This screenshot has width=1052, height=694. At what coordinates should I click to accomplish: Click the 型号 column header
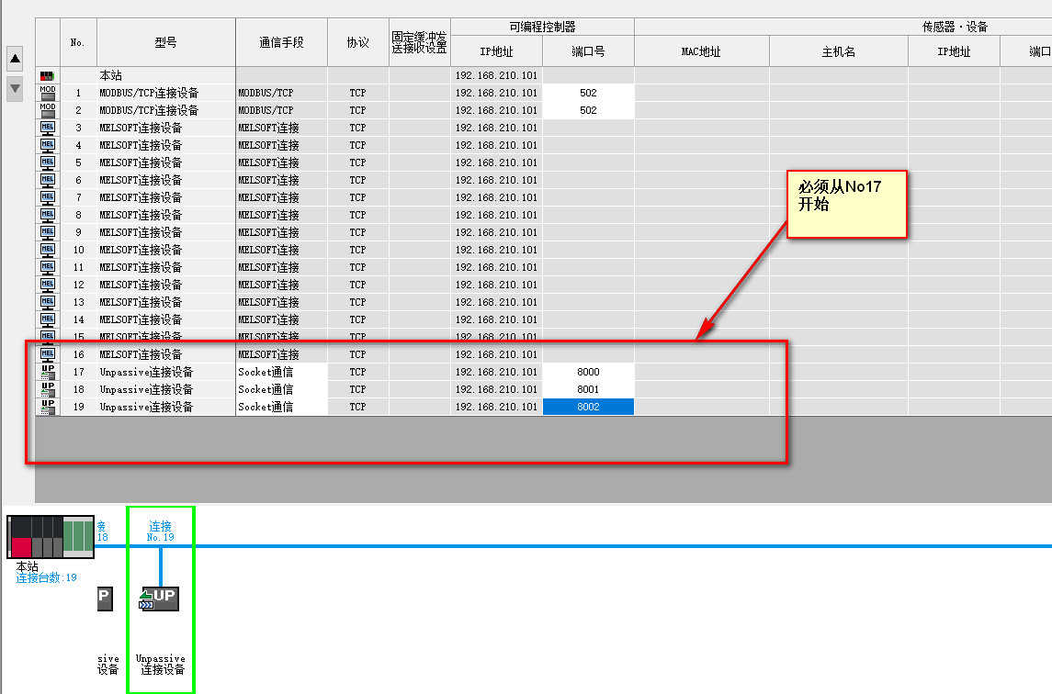[x=165, y=42]
